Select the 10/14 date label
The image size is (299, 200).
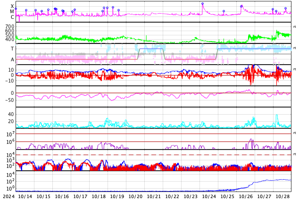point(25,196)
